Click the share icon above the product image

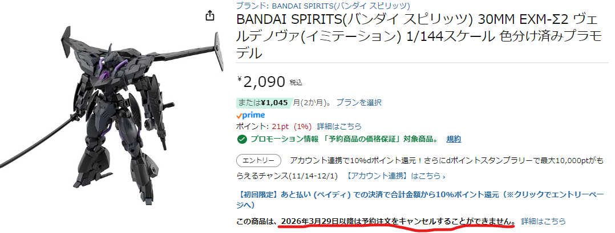tap(210, 16)
